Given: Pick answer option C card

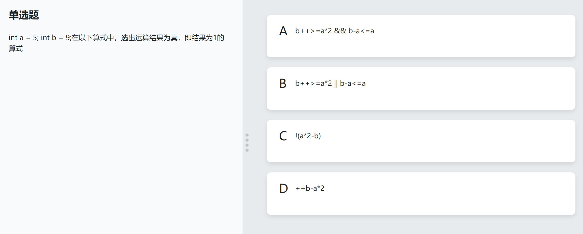Looking at the screenshot, I should click(421, 141).
